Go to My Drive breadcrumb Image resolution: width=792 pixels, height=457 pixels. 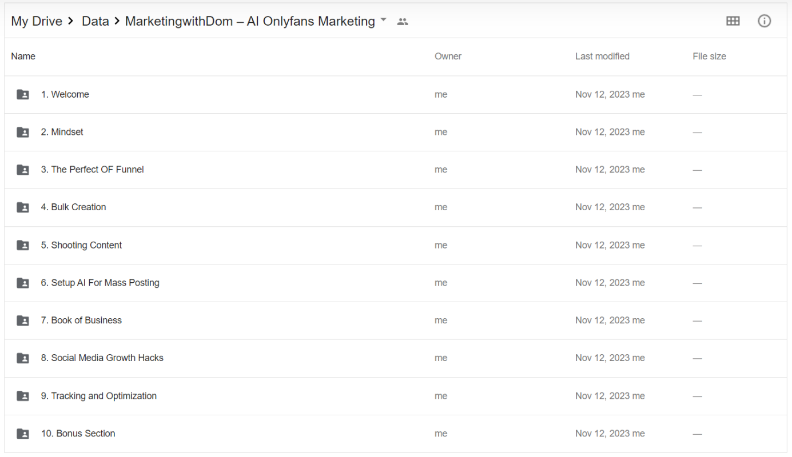[x=37, y=21]
